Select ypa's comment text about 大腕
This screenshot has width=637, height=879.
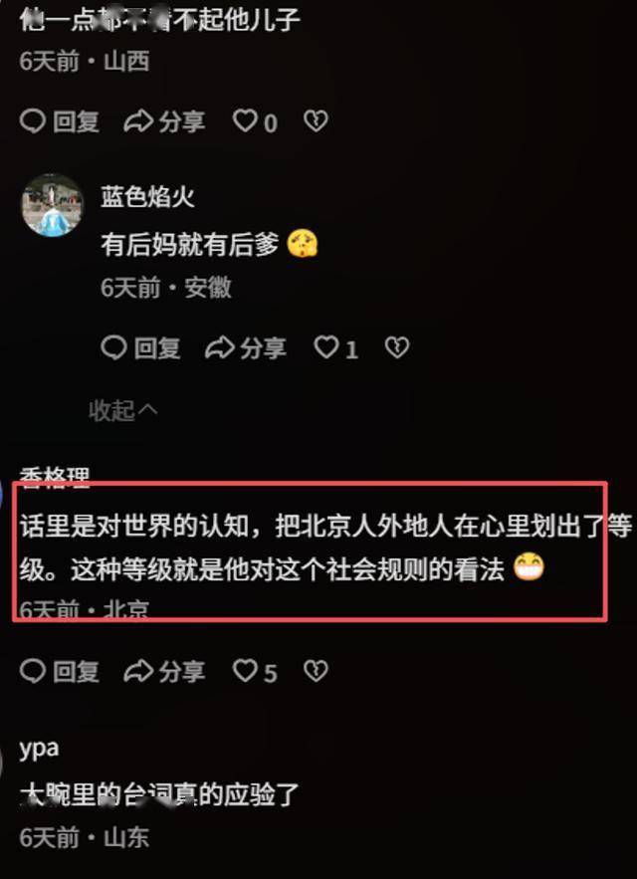pos(159,795)
